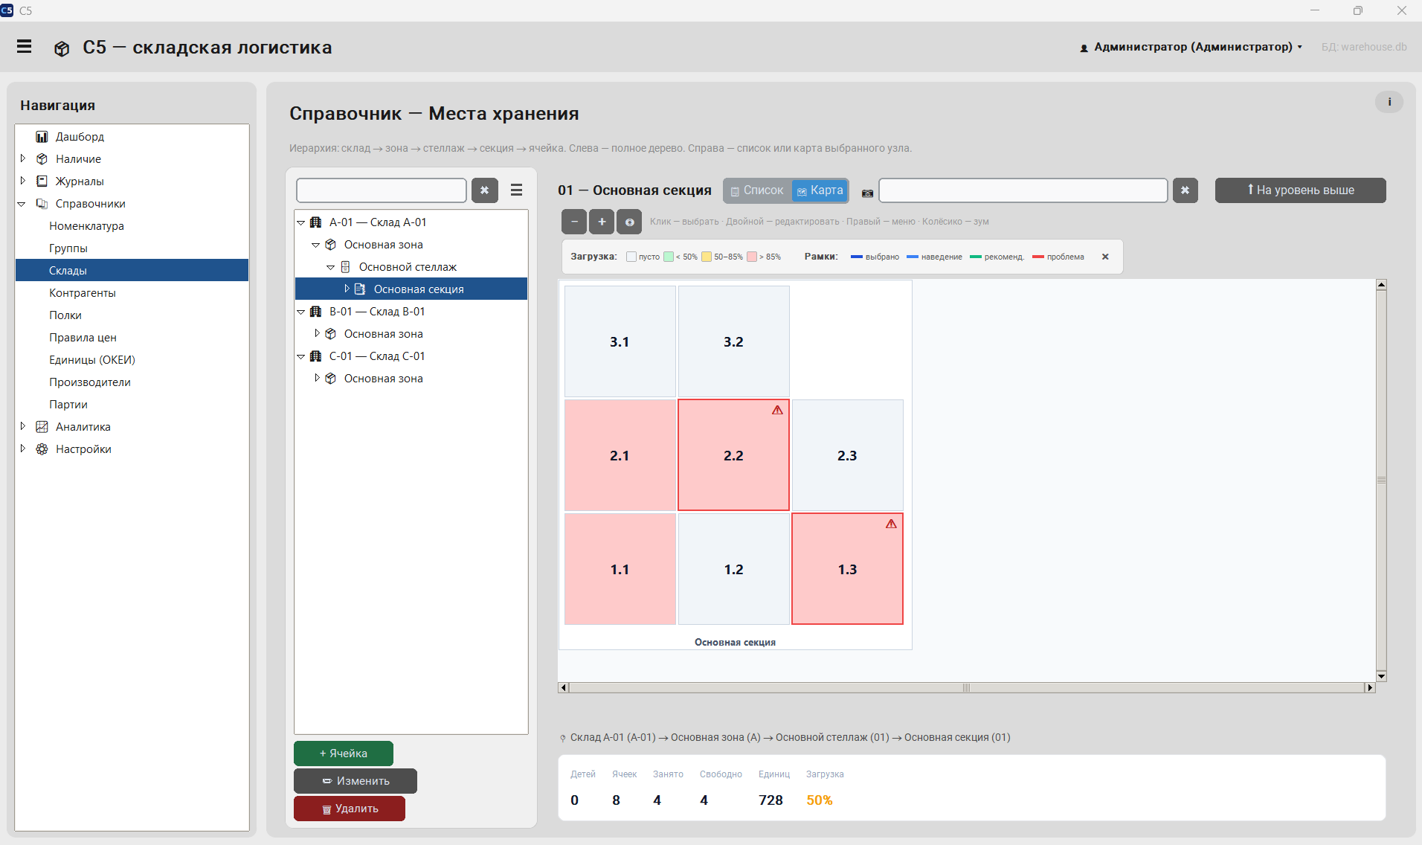Zoom out the map with minus
The width and height of the screenshot is (1422, 845).
(574, 222)
